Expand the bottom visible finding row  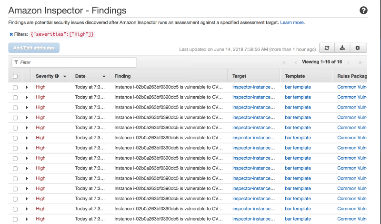[x=27, y=219]
